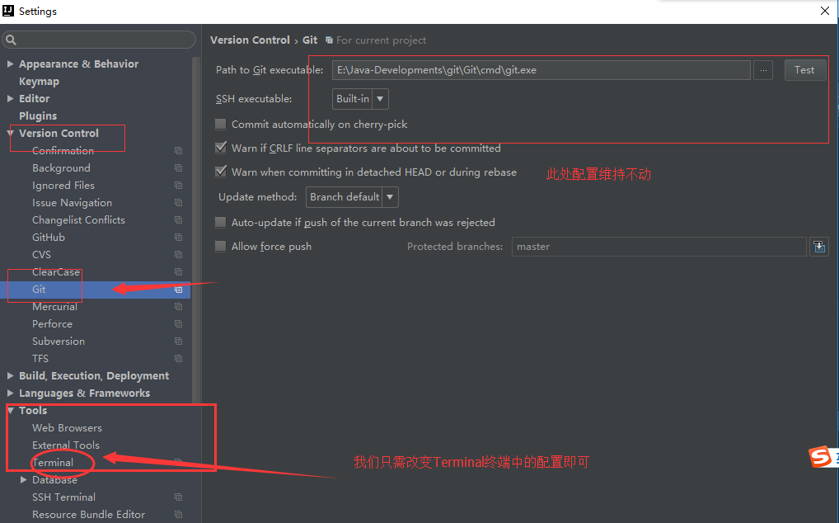839x523 pixels.
Task: Enable 'Allow force push'
Action: pos(220,246)
